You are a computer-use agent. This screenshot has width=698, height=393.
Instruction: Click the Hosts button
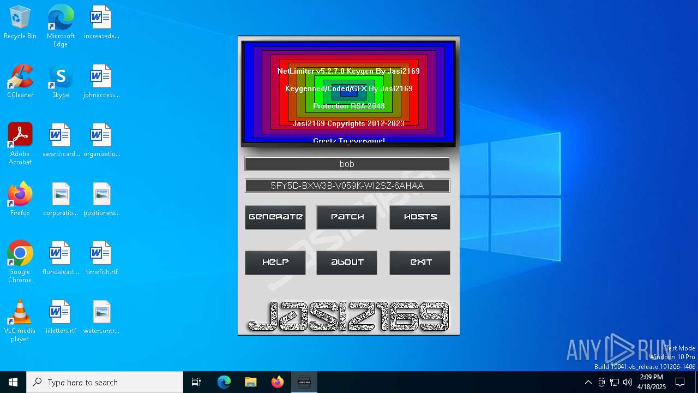tap(420, 217)
